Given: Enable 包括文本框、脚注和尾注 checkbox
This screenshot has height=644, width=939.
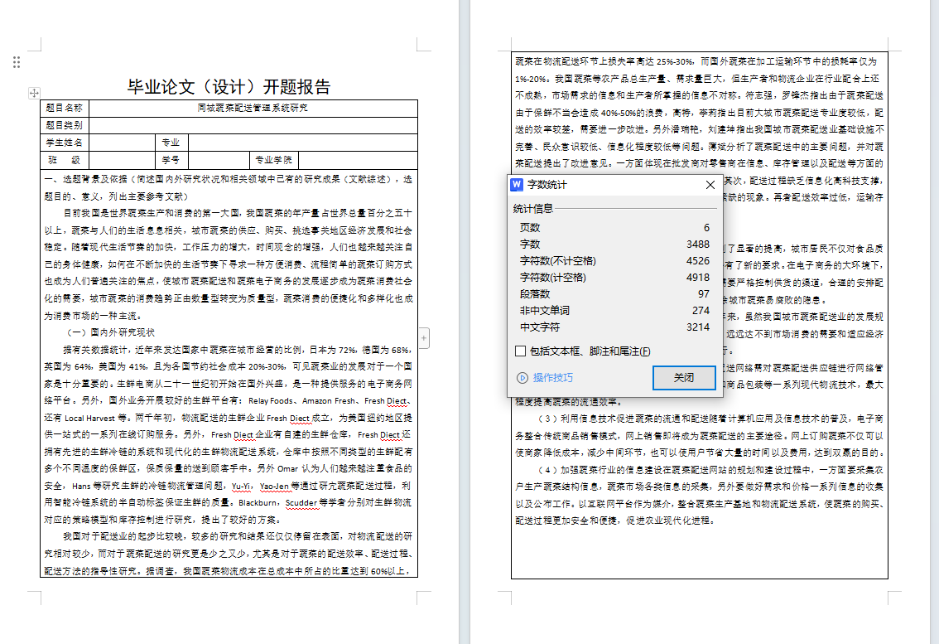Looking at the screenshot, I should click(x=520, y=351).
